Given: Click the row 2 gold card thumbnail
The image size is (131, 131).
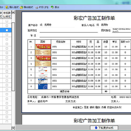Looking at the screenshot, I should coord(43,52).
